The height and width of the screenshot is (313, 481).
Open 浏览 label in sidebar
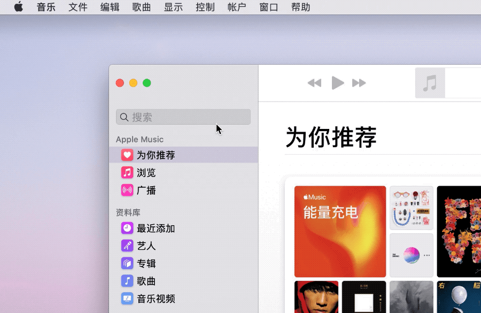[146, 173]
